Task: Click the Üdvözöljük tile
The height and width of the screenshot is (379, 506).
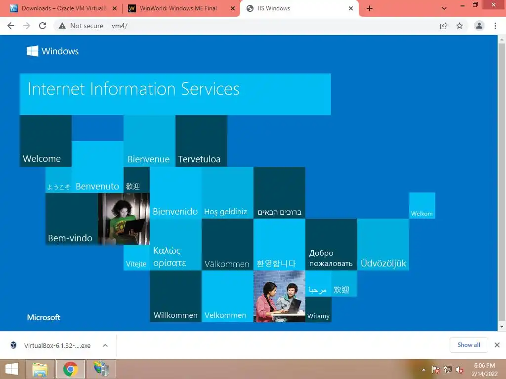Action: click(383, 245)
